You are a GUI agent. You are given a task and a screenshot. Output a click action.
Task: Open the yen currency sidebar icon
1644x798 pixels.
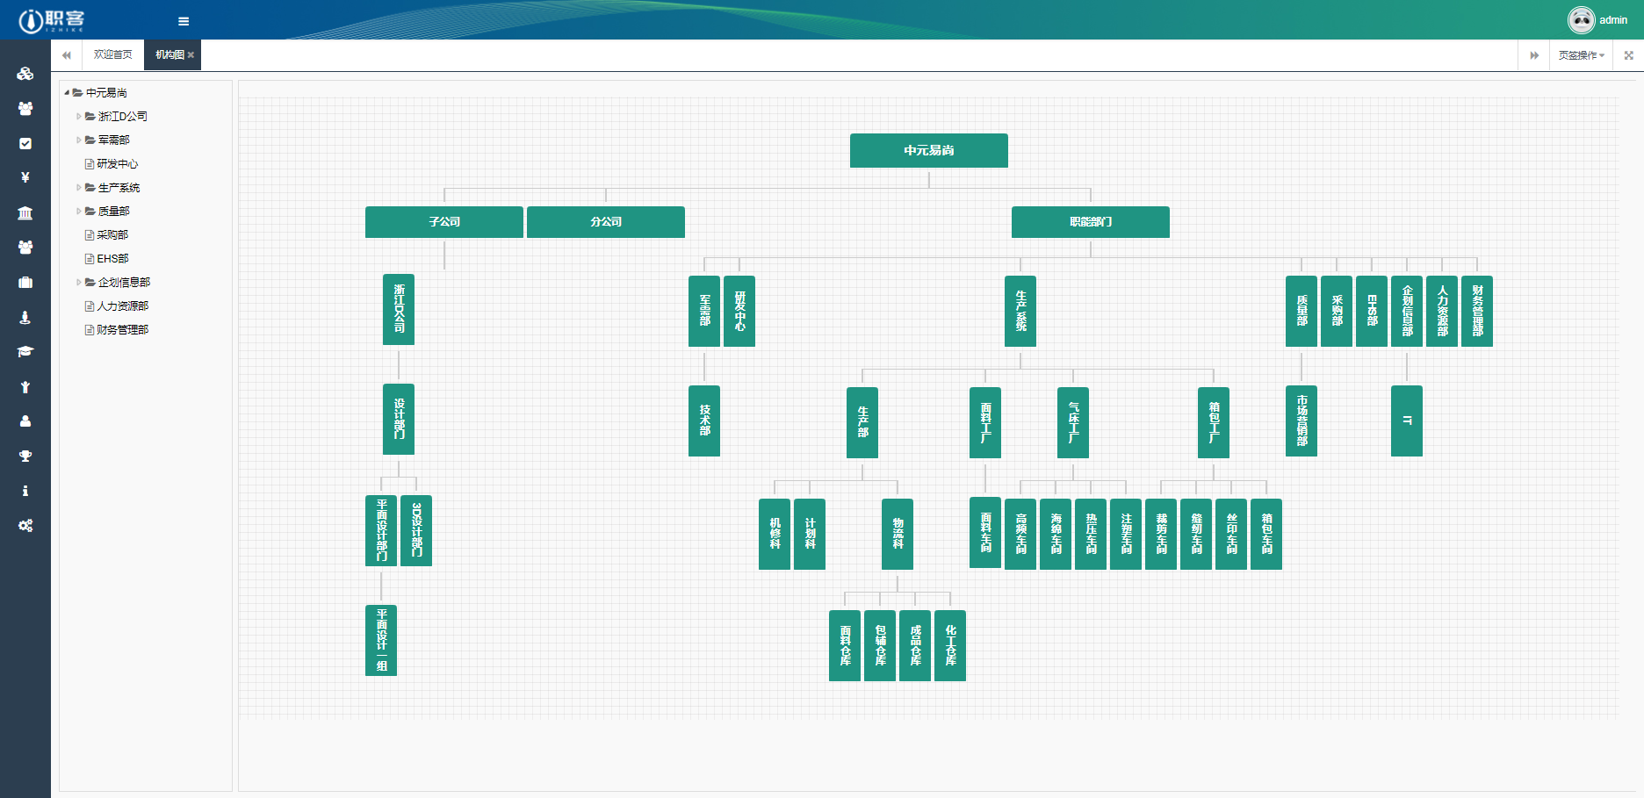point(25,177)
